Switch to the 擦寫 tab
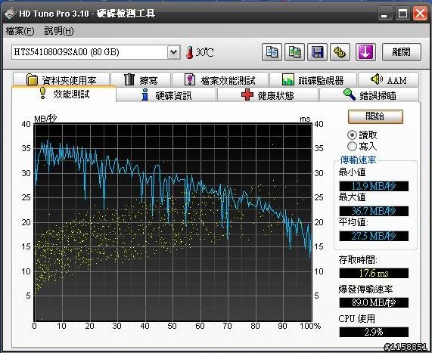Screen dimensions: 432x353 point(141,80)
